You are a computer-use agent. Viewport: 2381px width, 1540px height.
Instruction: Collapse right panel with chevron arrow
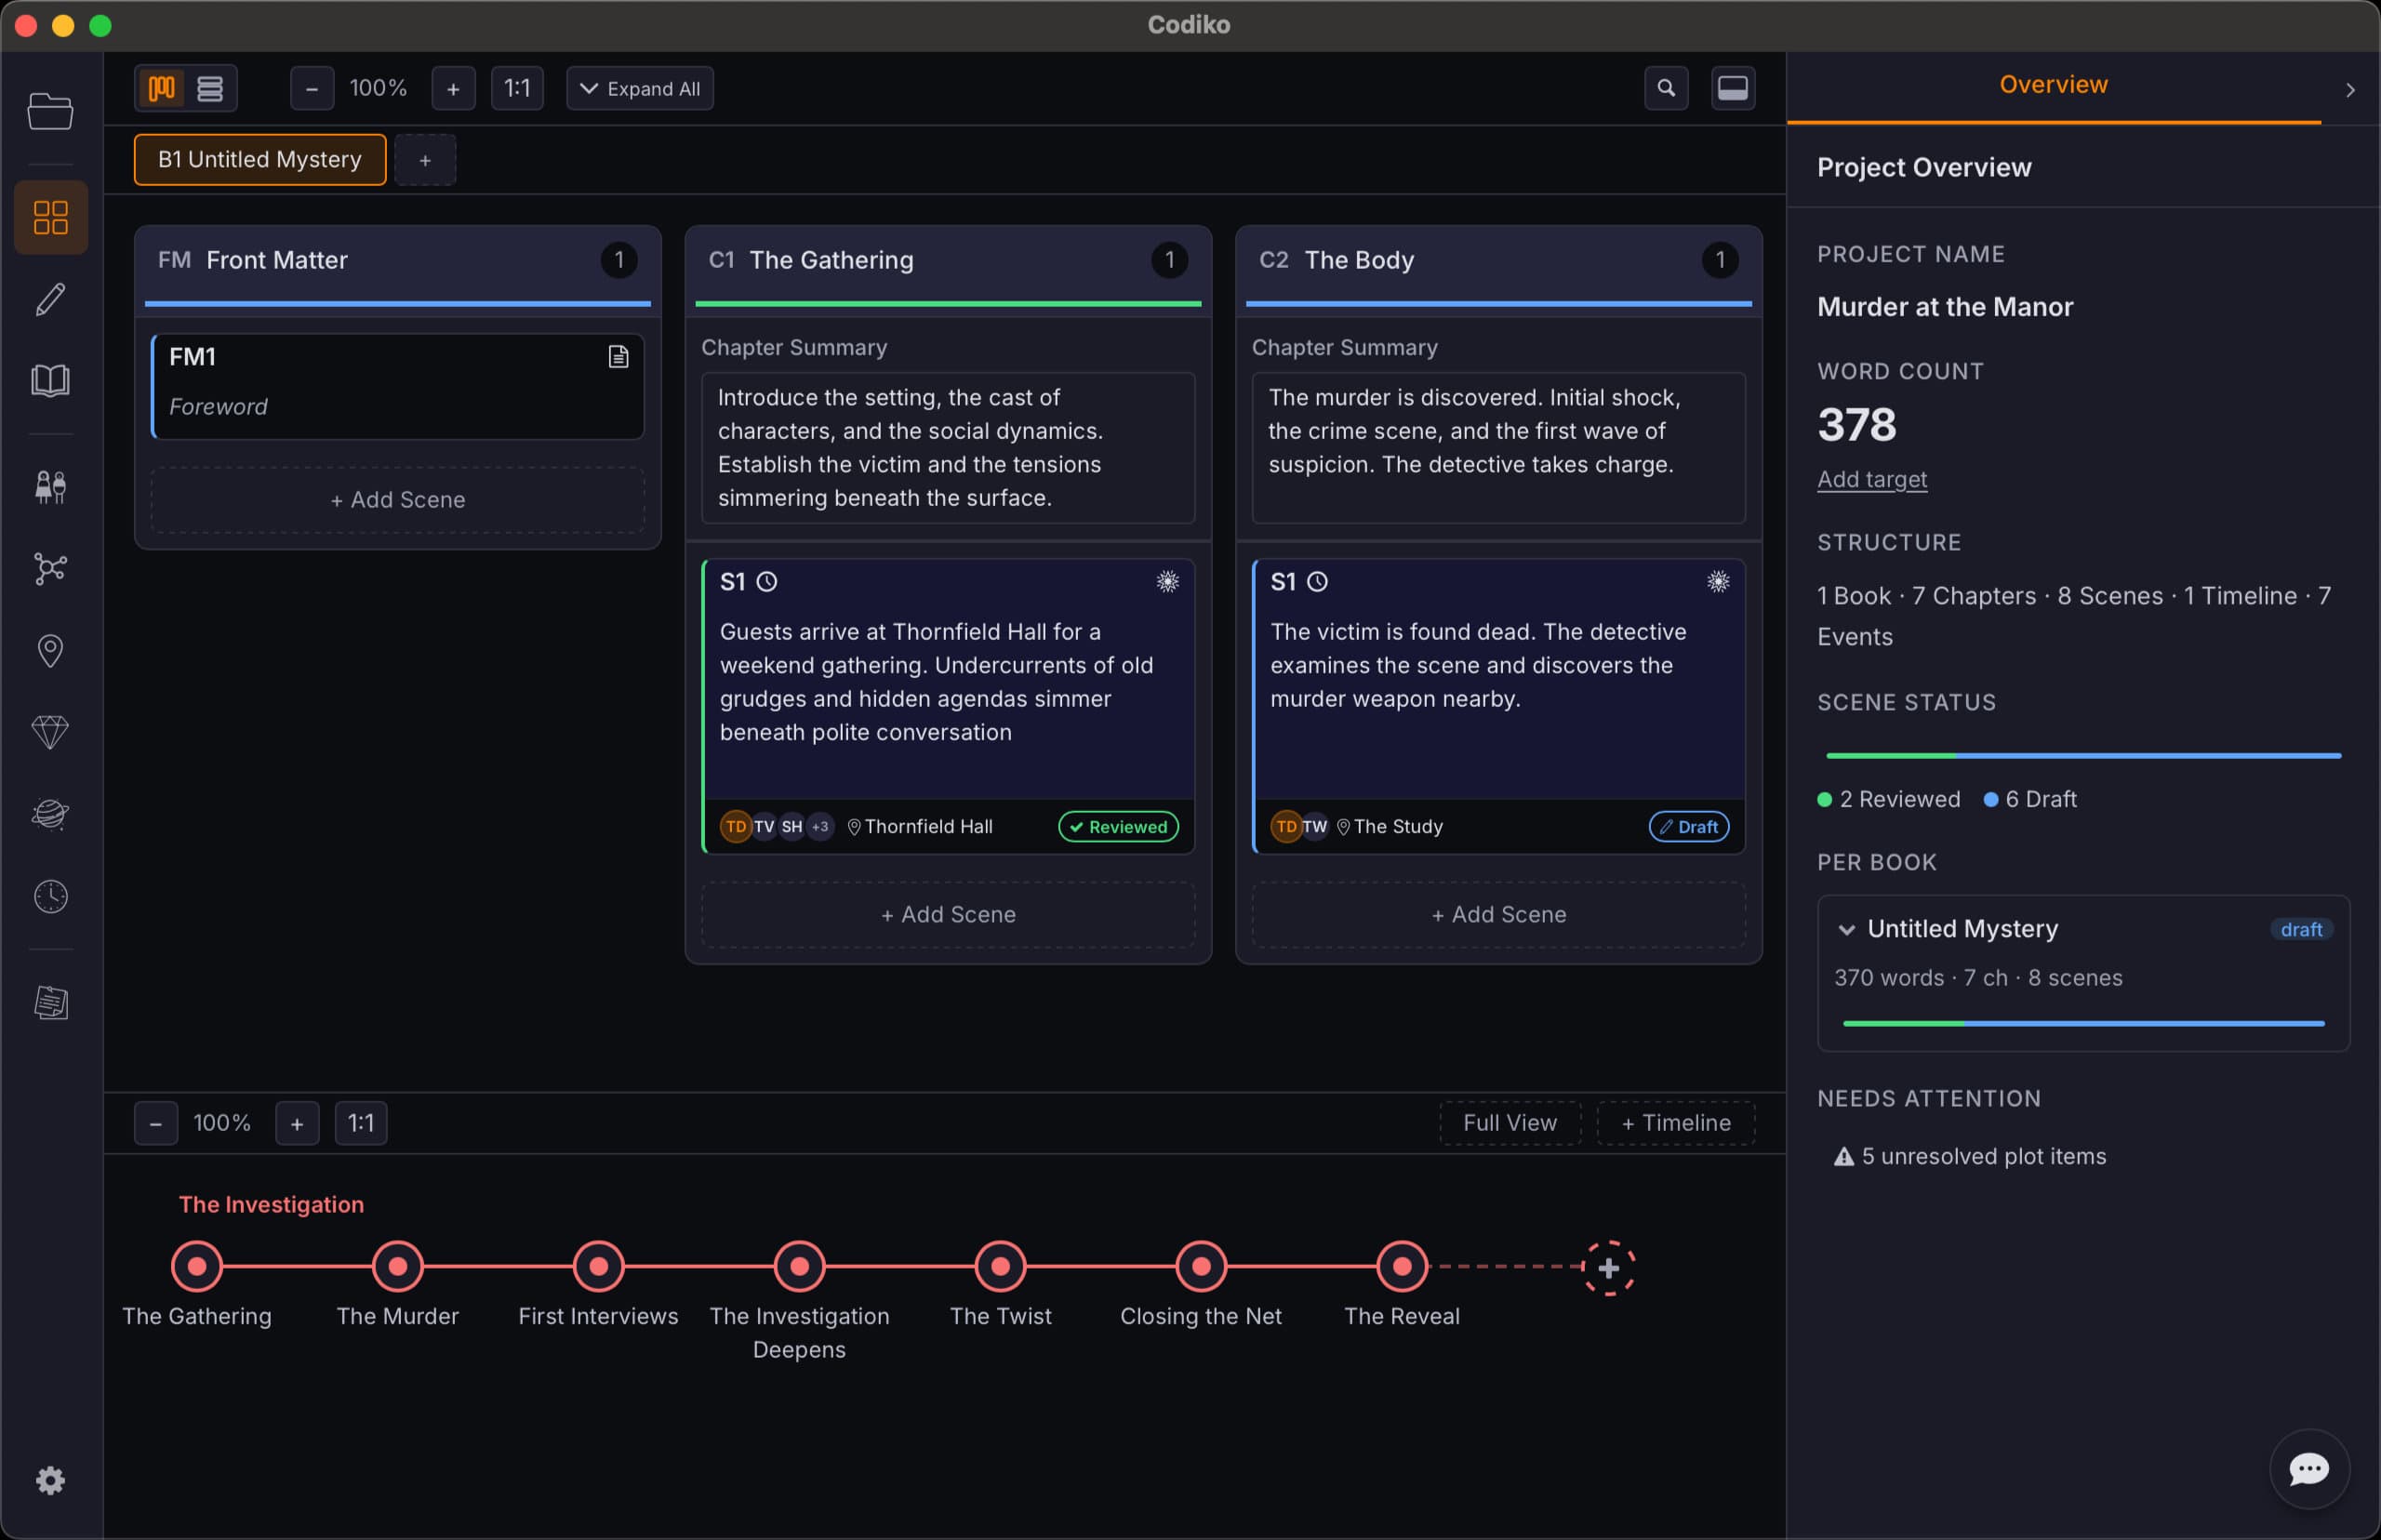click(x=2350, y=90)
